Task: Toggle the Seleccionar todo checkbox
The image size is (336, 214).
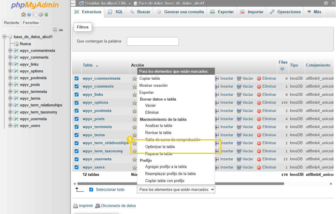Action: point(91,189)
